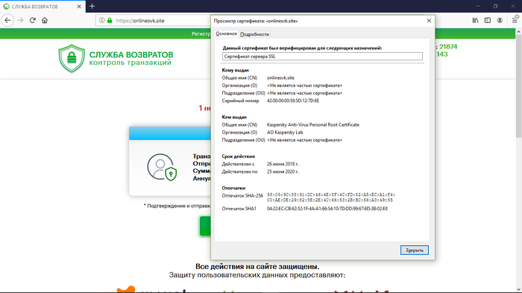Restore down the browser window
The image size is (522, 293).
tap(495, 6)
